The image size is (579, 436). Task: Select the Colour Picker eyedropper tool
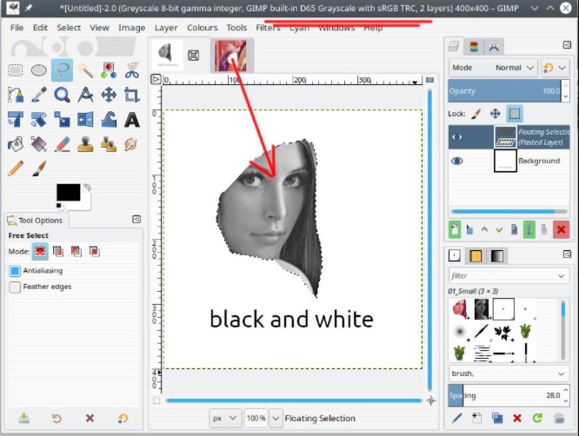[x=38, y=95]
